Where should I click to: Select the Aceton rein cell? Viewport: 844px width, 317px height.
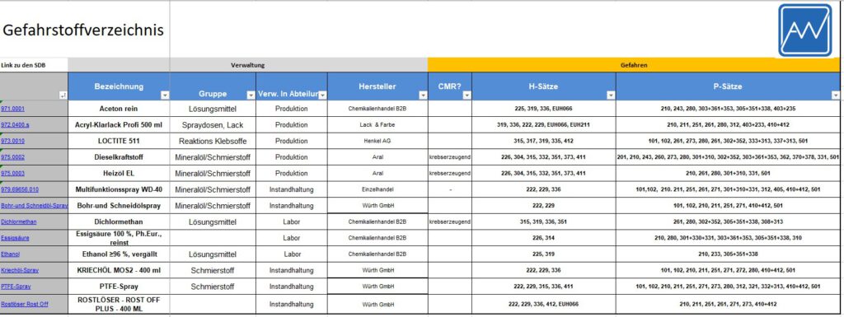coord(119,109)
